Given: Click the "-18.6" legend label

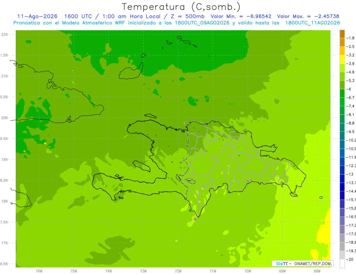Looking at the screenshot, I should point(351,242).
